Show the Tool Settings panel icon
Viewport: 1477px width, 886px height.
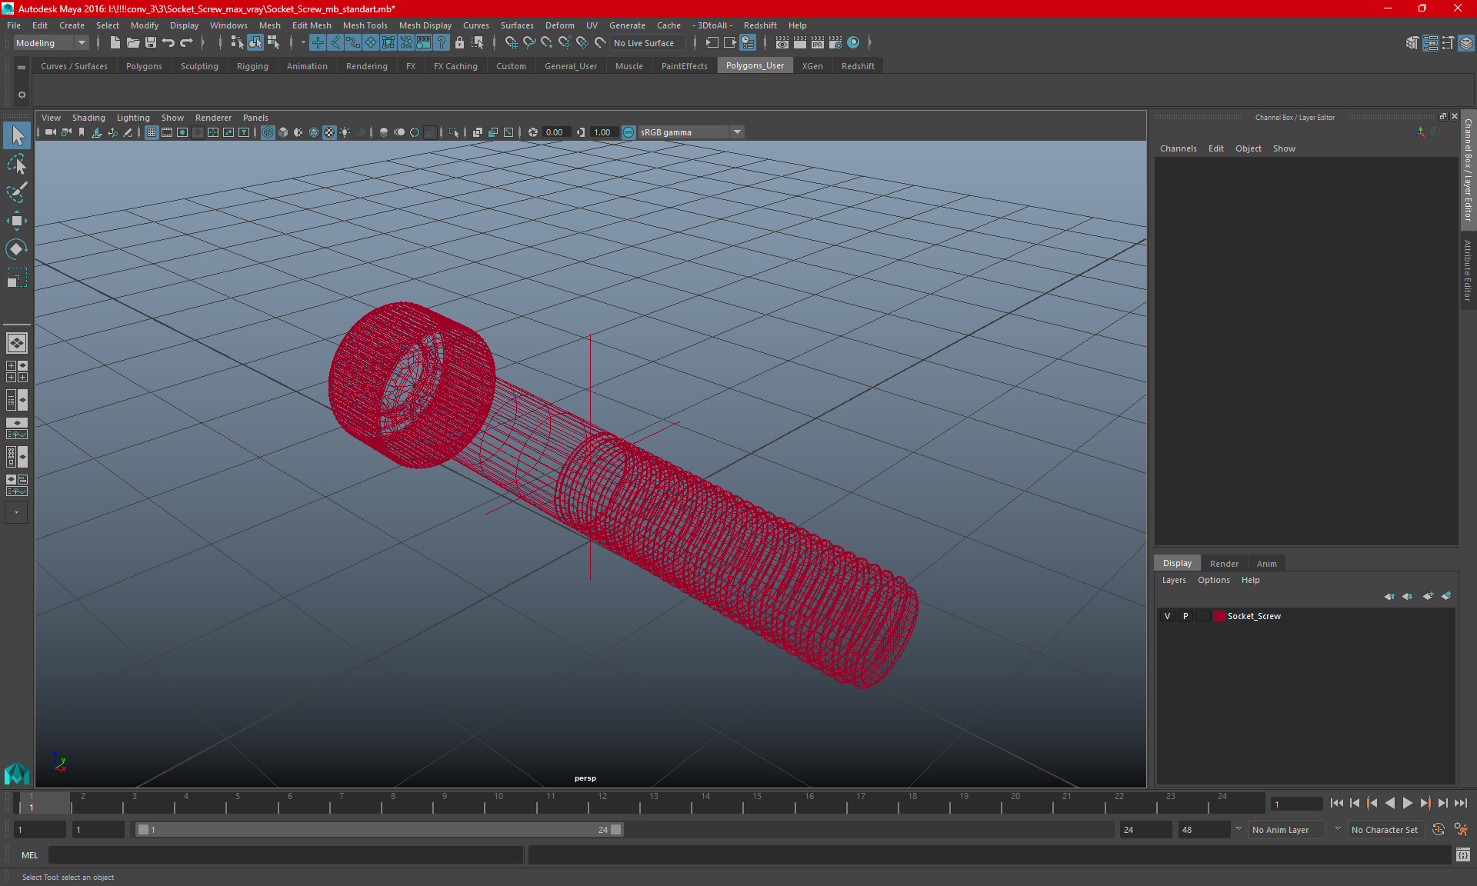(x=1448, y=43)
